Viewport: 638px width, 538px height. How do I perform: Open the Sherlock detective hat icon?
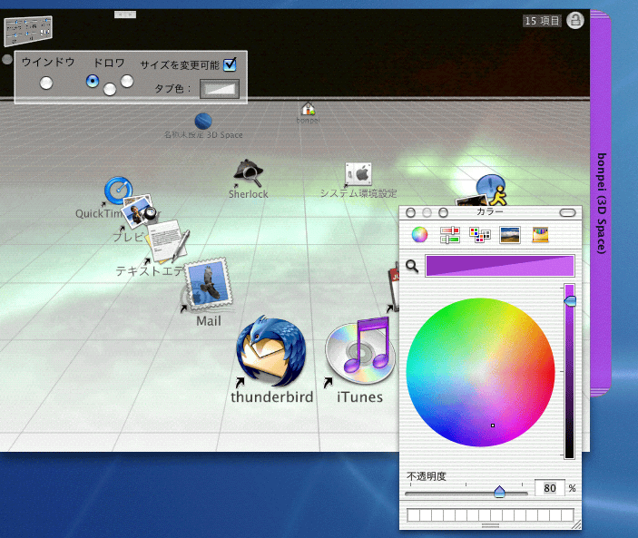point(248,173)
